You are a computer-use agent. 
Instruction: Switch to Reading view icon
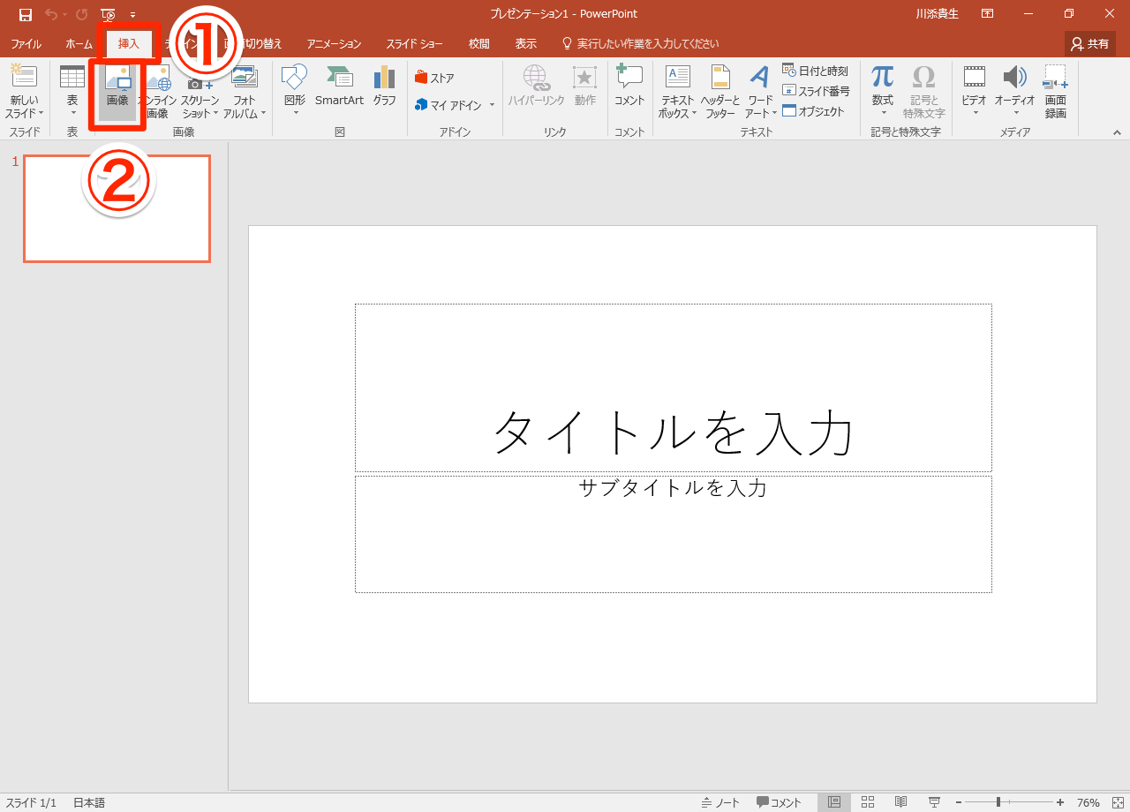point(901,802)
